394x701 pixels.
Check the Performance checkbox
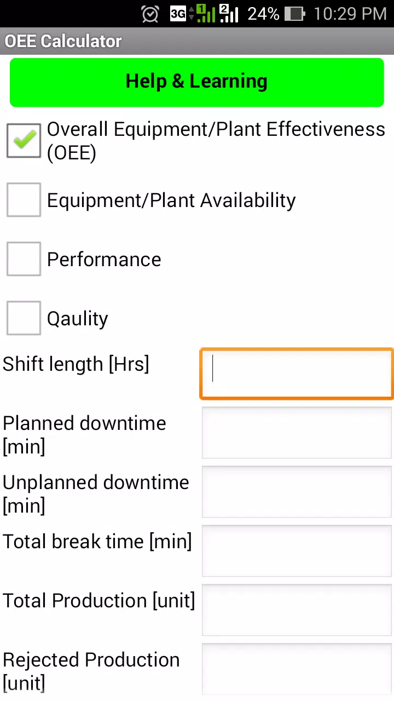tap(24, 259)
